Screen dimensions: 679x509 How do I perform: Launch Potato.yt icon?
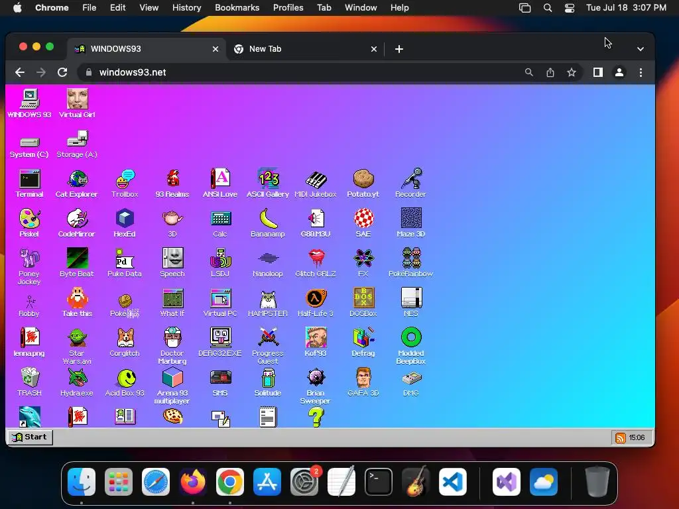coord(363,184)
